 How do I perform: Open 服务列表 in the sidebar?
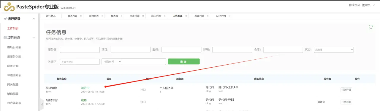tap(14, 57)
